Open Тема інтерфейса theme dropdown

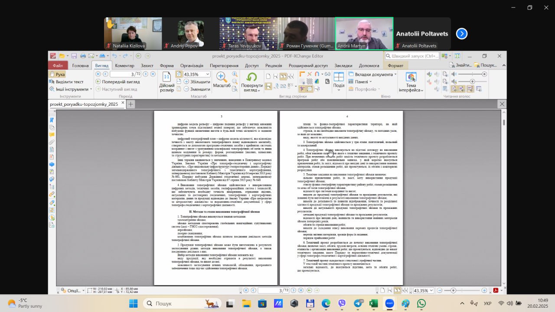[411, 82]
